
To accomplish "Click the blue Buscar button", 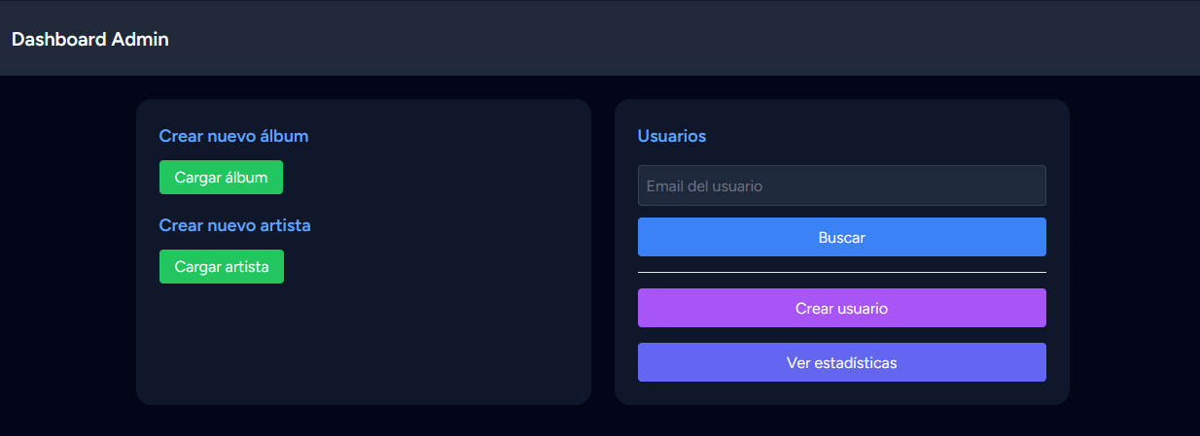I will pos(841,237).
